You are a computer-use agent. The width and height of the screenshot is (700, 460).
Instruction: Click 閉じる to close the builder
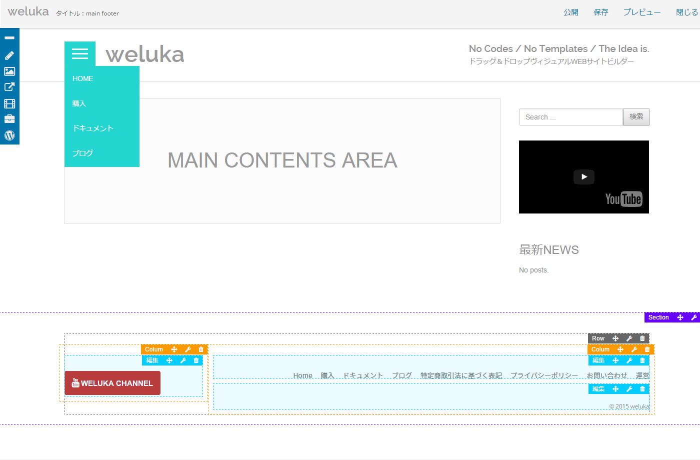(687, 12)
